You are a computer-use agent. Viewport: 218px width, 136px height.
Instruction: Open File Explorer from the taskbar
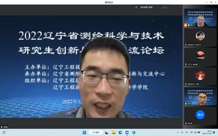[x=114, y=132]
